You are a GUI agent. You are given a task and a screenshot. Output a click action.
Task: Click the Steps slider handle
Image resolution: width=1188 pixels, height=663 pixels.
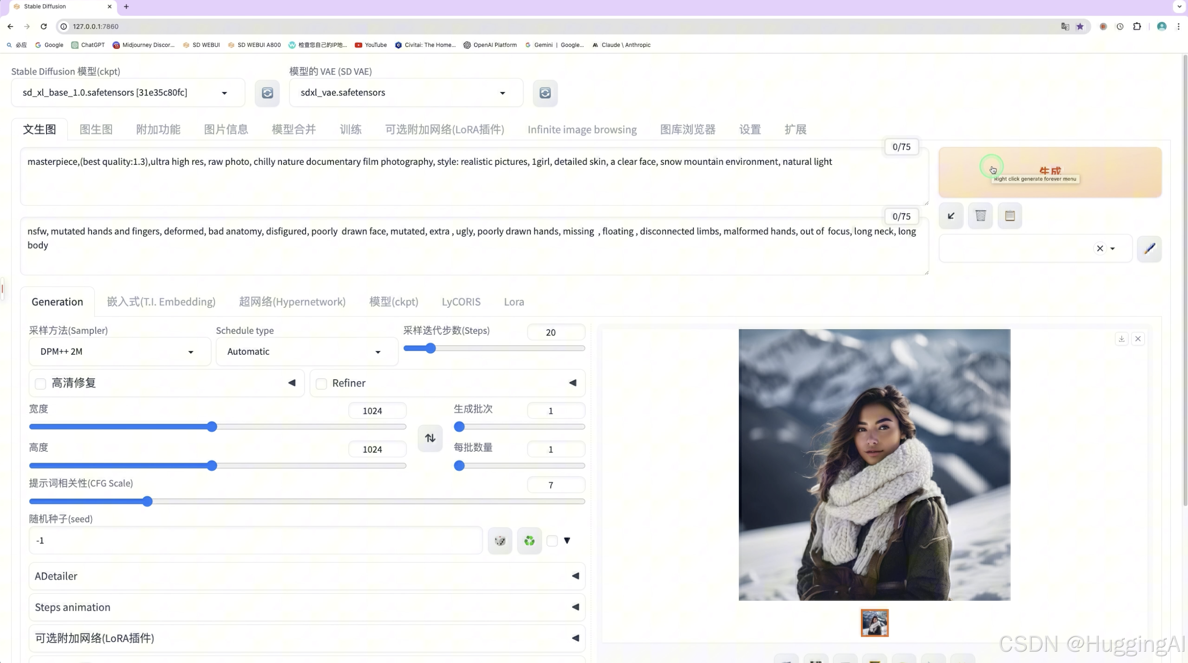point(430,348)
